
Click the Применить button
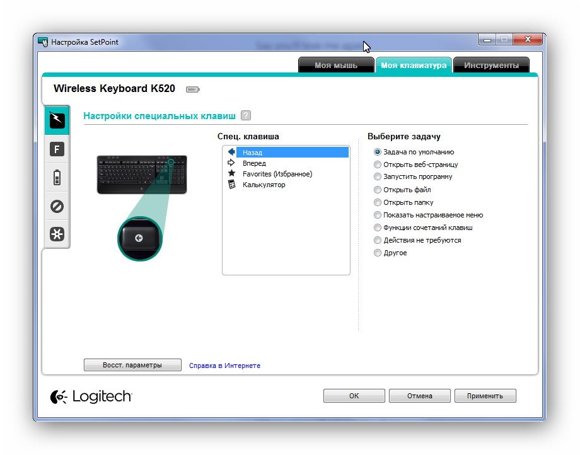click(x=485, y=396)
